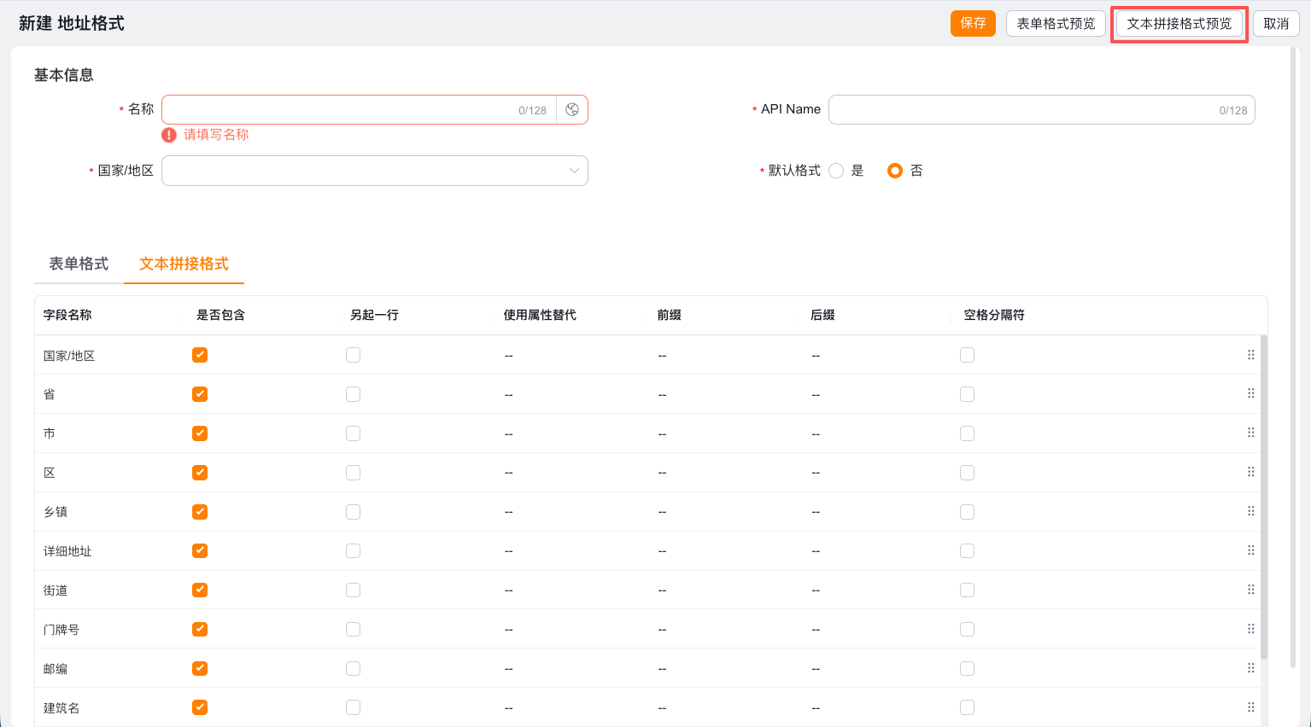This screenshot has width=1311, height=727.
Task: Click the 使用属性替代 column header
Action: [540, 315]
